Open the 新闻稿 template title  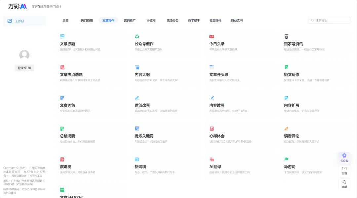[x=140, y=167]
